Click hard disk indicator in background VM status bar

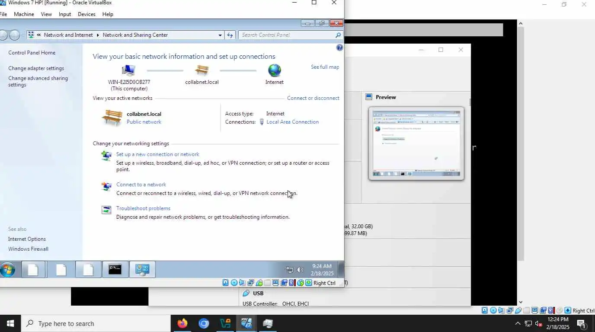[x=485, y=310]
